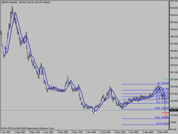Click the 1 May 1983 date label
The width and height of the screenshot is (178, 134).
(x=34, y=132)
